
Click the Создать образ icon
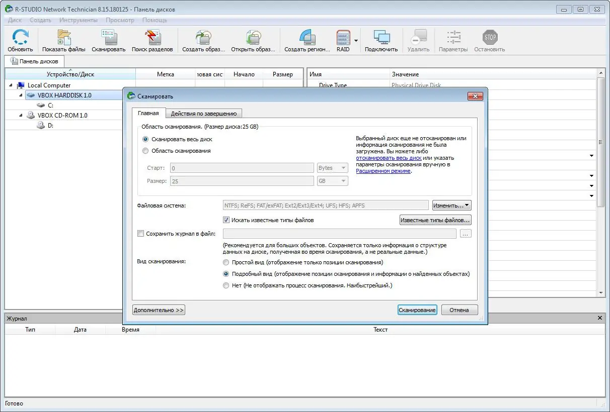(x=203, y=38)
